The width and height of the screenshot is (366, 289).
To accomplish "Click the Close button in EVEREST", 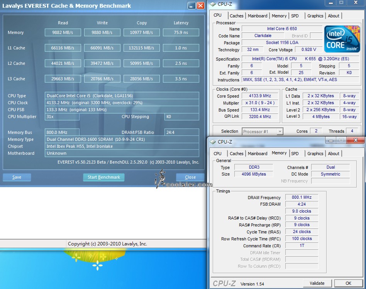I will click(x=190, y=177).
